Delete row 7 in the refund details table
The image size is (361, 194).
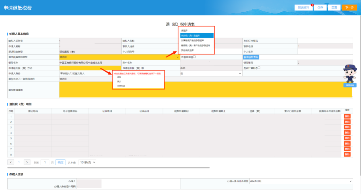coord(347,149)
